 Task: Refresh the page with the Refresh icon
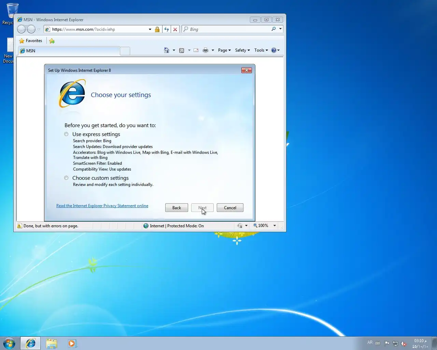(166, 29)
